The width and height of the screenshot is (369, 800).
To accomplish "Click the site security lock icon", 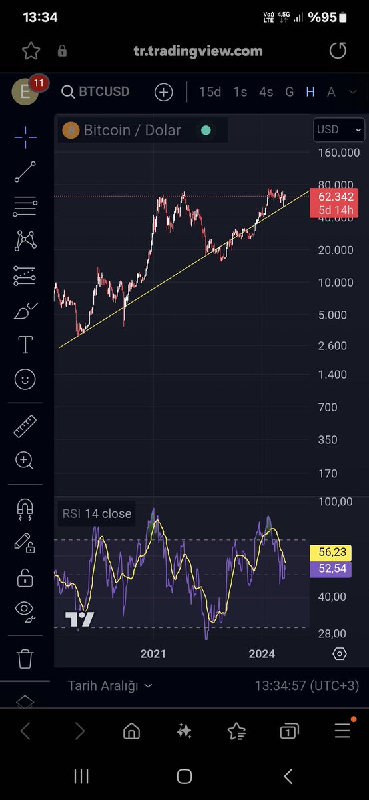I will [x=62, y=51].
